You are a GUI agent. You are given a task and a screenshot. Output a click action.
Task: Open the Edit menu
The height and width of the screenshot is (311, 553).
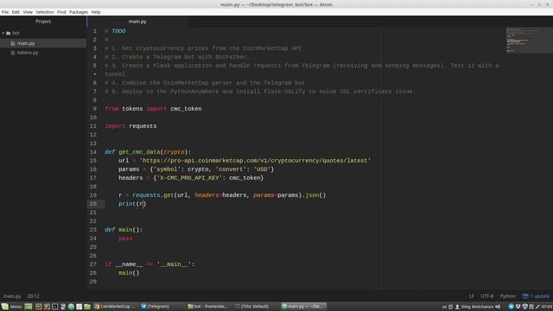point(16,12)
